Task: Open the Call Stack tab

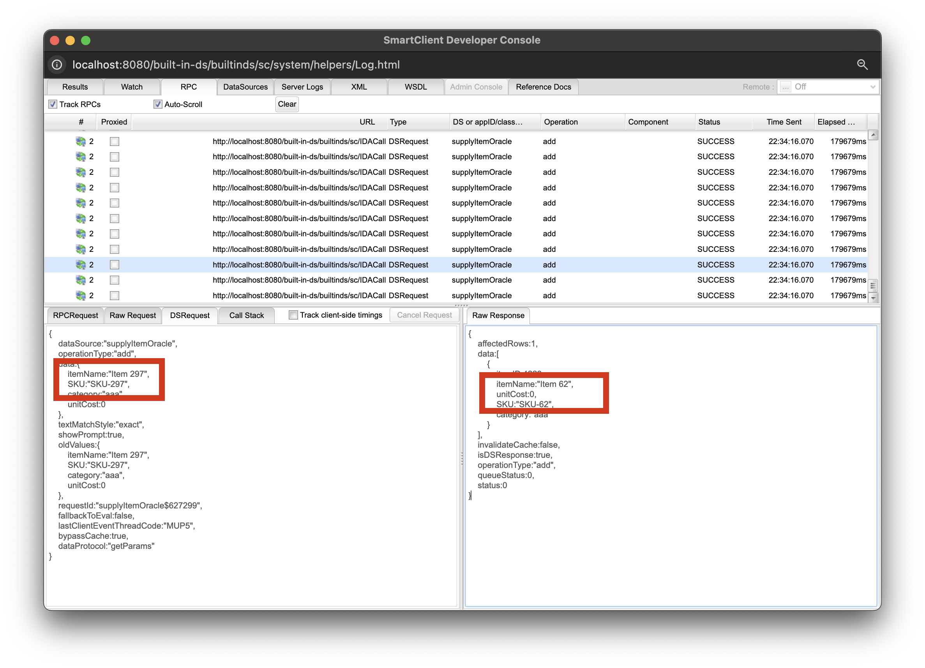Action: [x=246, y=315]
